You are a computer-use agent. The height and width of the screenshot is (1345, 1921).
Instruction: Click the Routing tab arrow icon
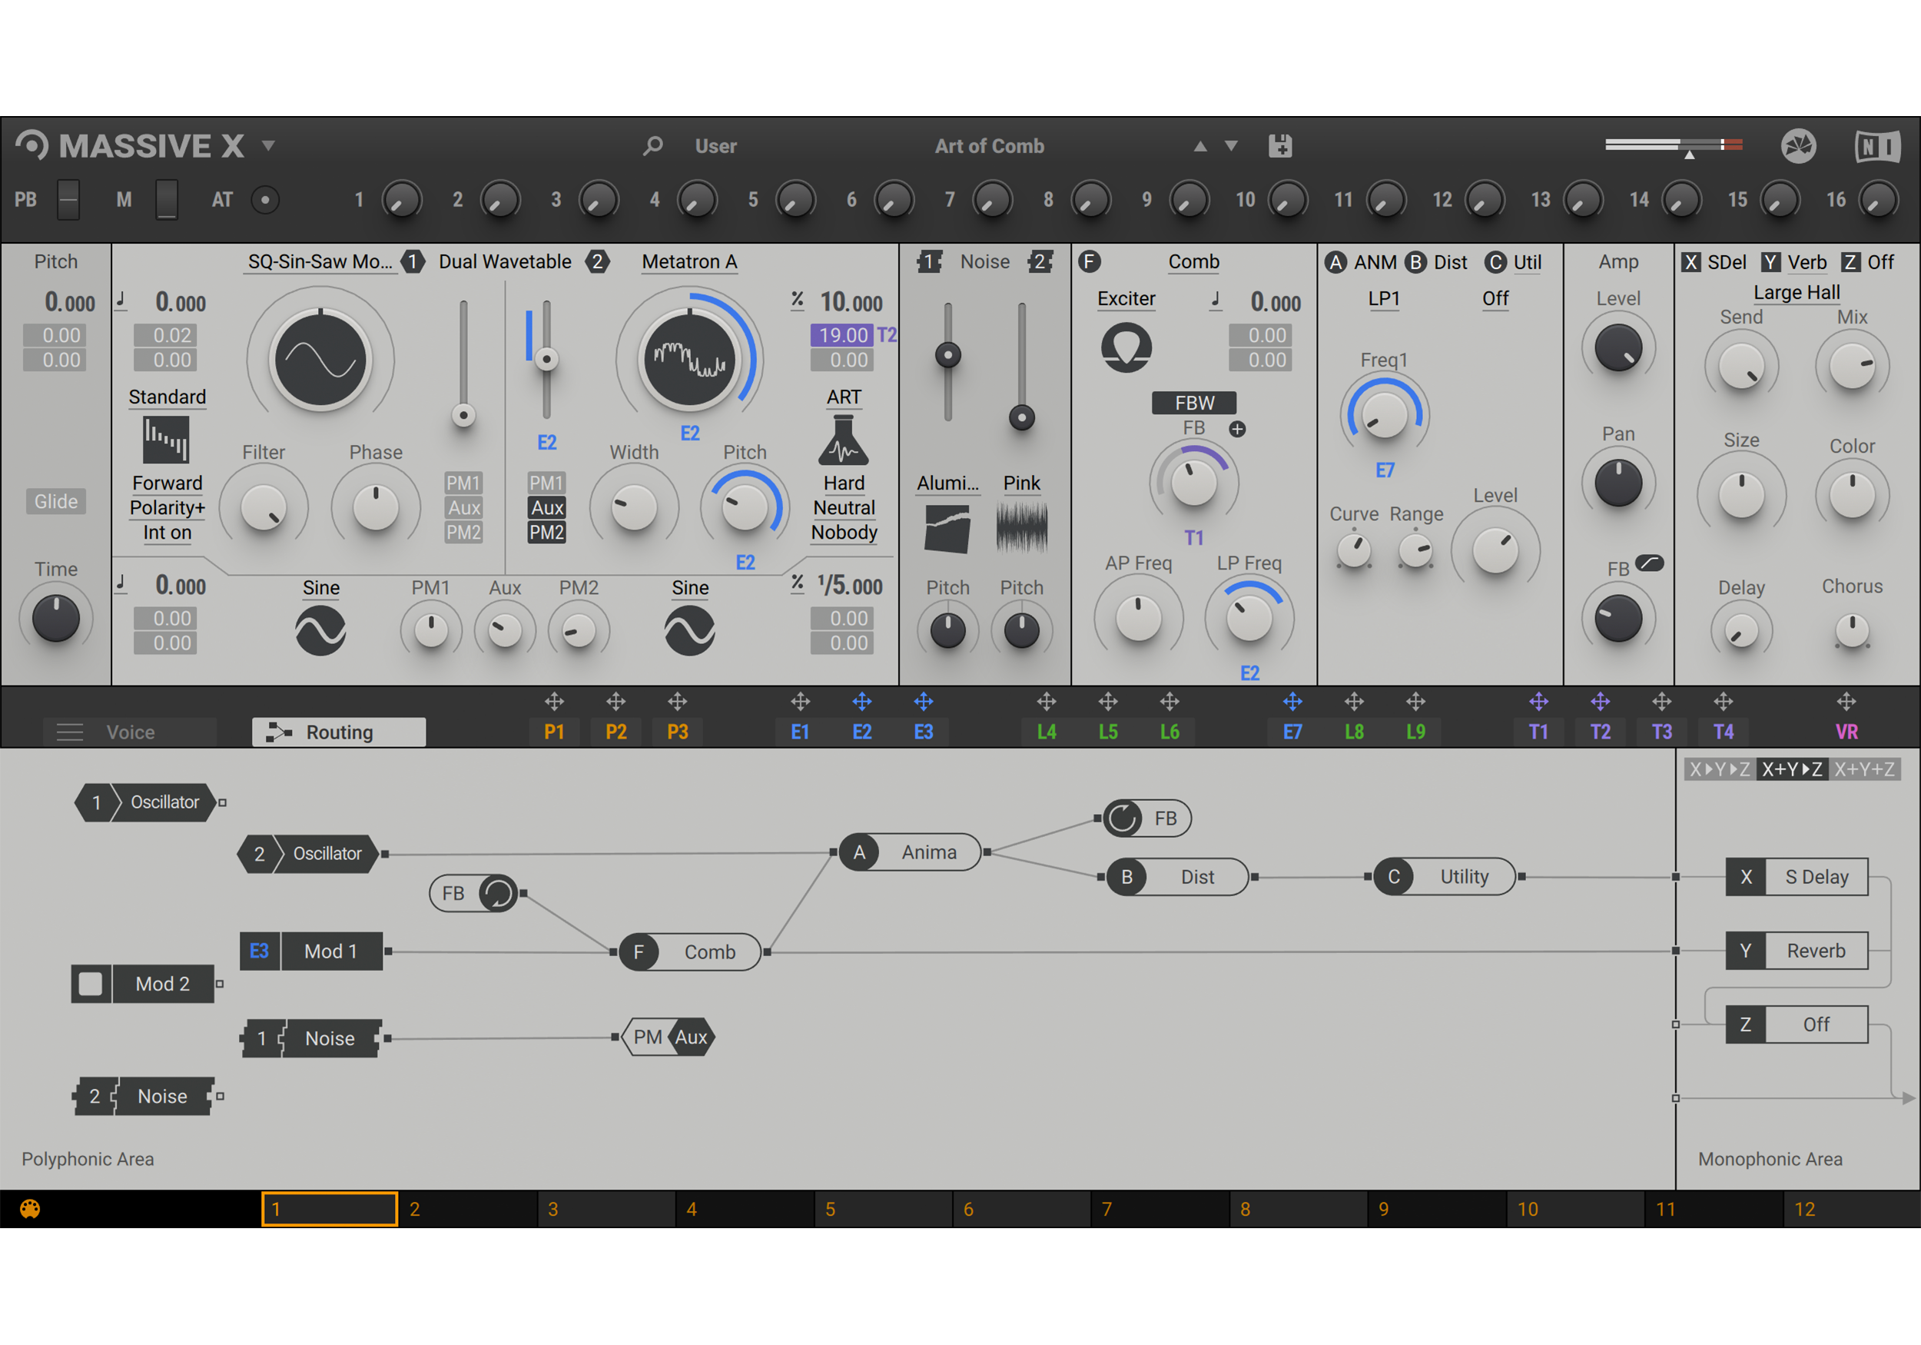click(x=279, y=732)
